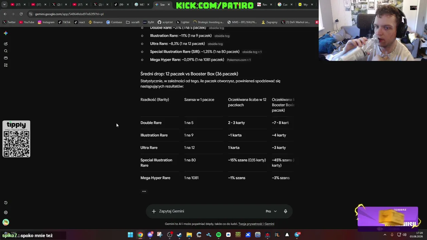The width and height of the screenshot is (427, 240).
Task: Open the Windows Start menu
Action: point(130,235)
